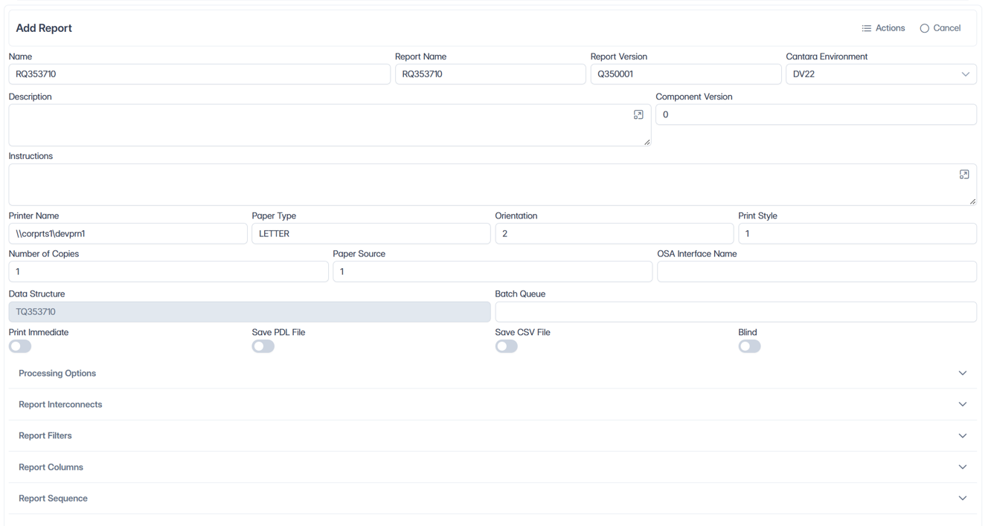Viewport: 994px width, 526px height.
Task: Expand the Report Sequence chevron
Action: (963, 499)
